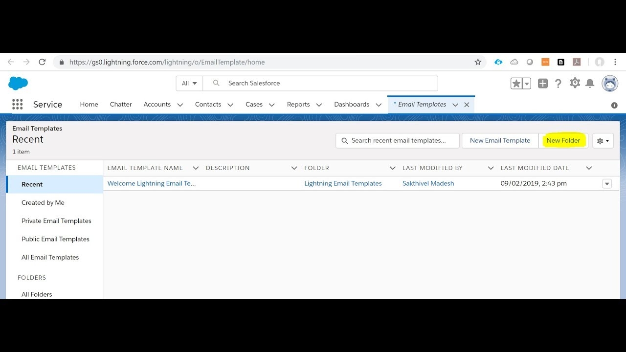
Task: Click the orange extension icon
Action: [545, 62]
